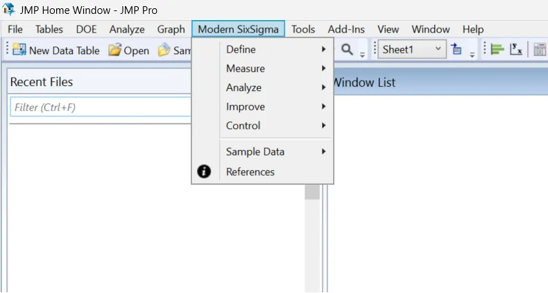Expand the Sample Data submenu
This screenshot has height=293, width=548.
click(262, 152)
